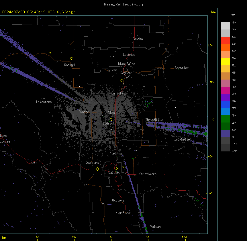Click the Okotoks city label
The width and height of the screenshot is (247, 241).
118,200
